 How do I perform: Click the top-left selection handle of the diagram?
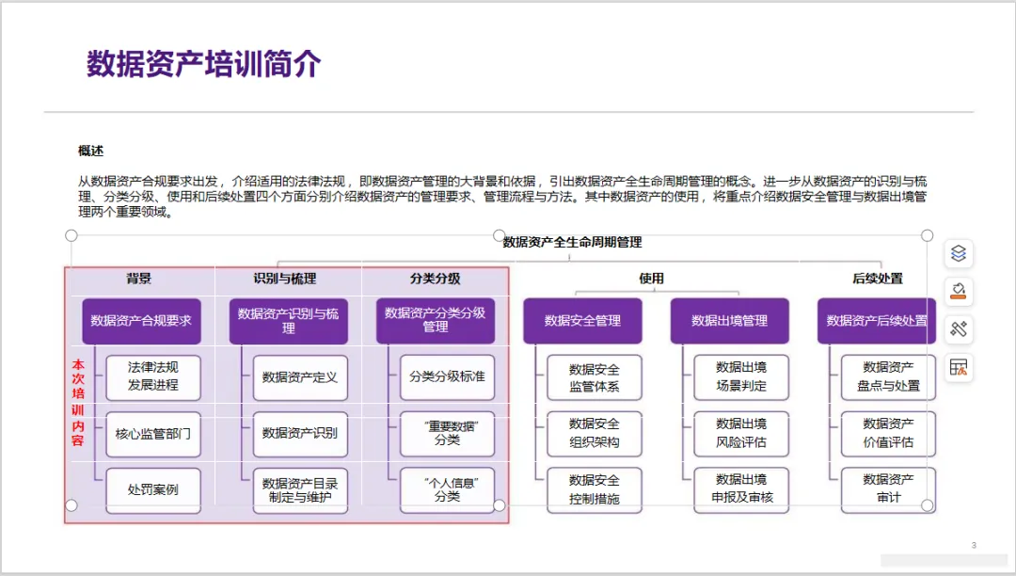tap(71, 235)
